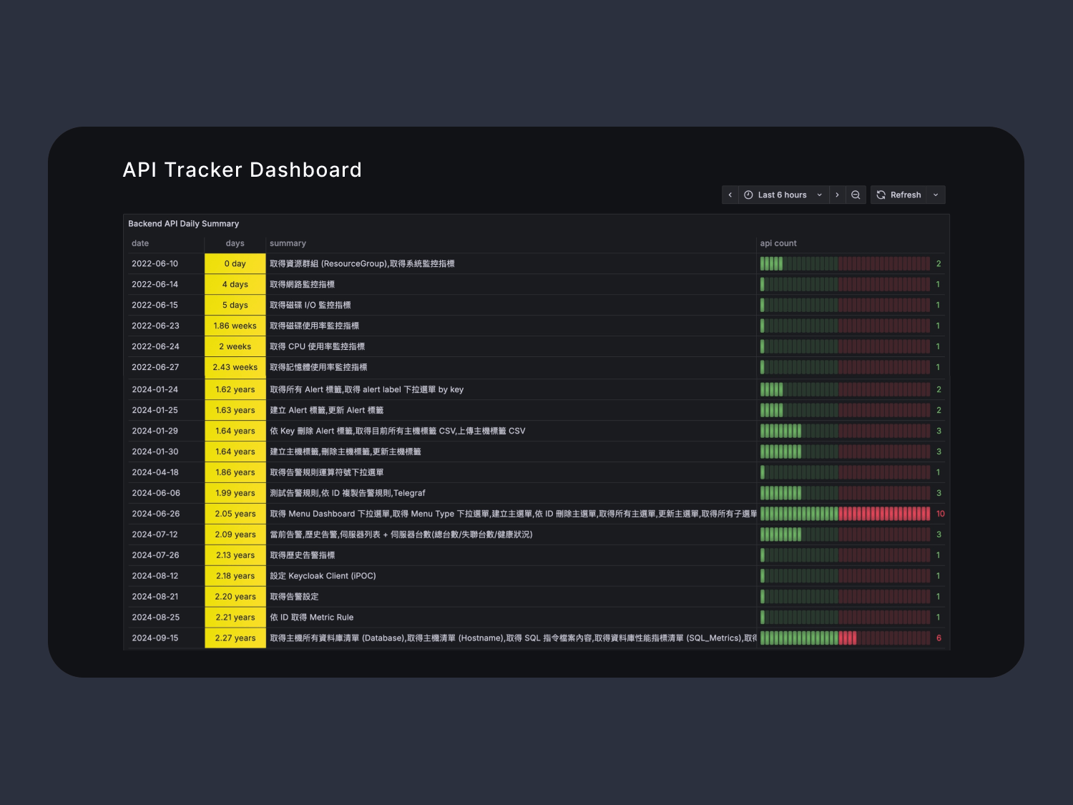Shift time range backward with left arrow
The height and width of the screenshot is (805, 1073).
730,195
